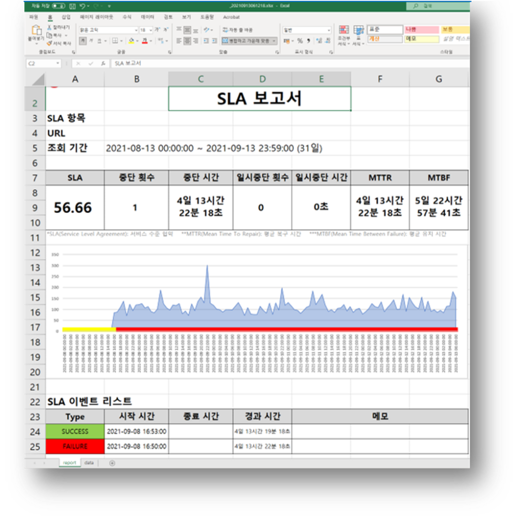This screenshot has height=521, width=517.
Task: Select the Format Painter brush icon
Action: 50,44
